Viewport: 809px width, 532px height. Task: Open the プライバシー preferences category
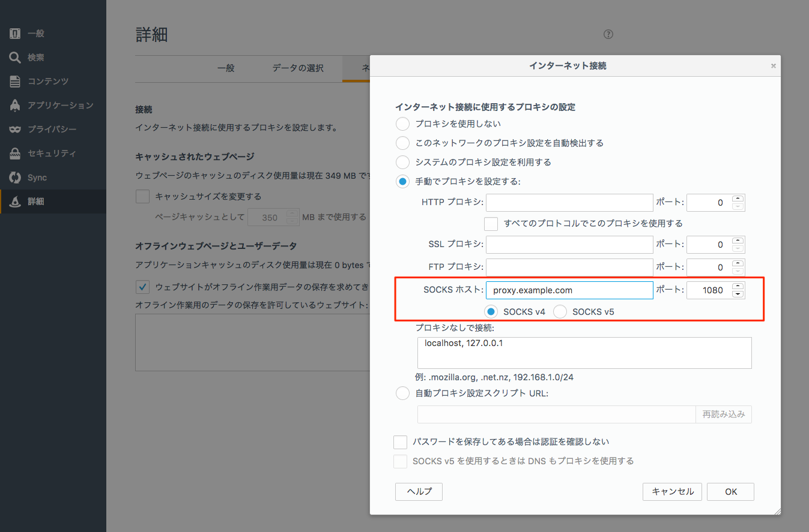click(x=53, y=130)
